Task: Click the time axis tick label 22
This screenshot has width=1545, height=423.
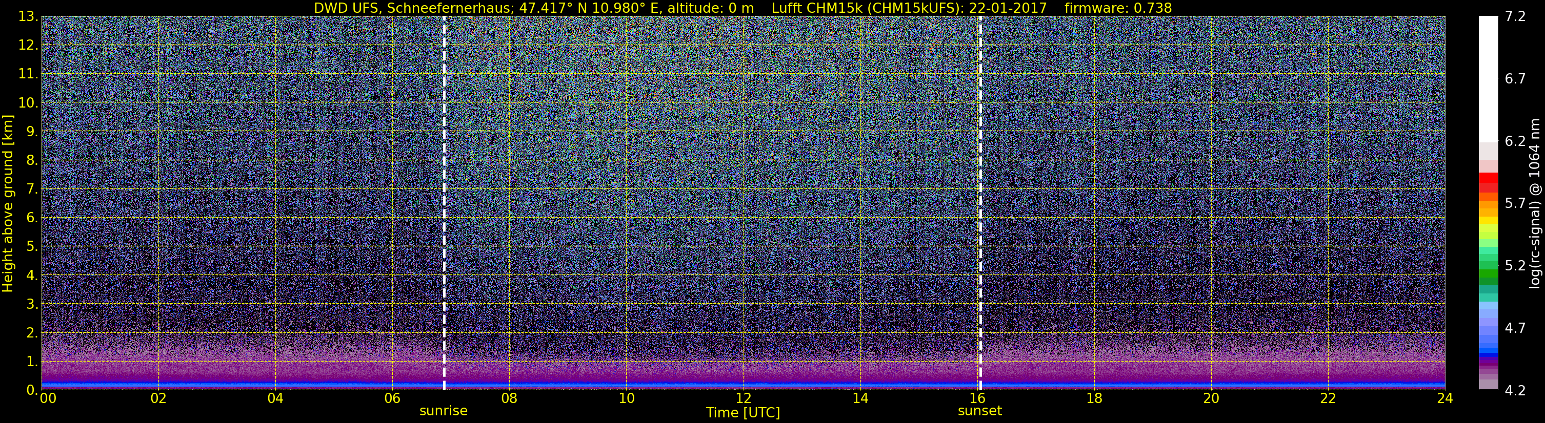Action: click(1327, 398)
